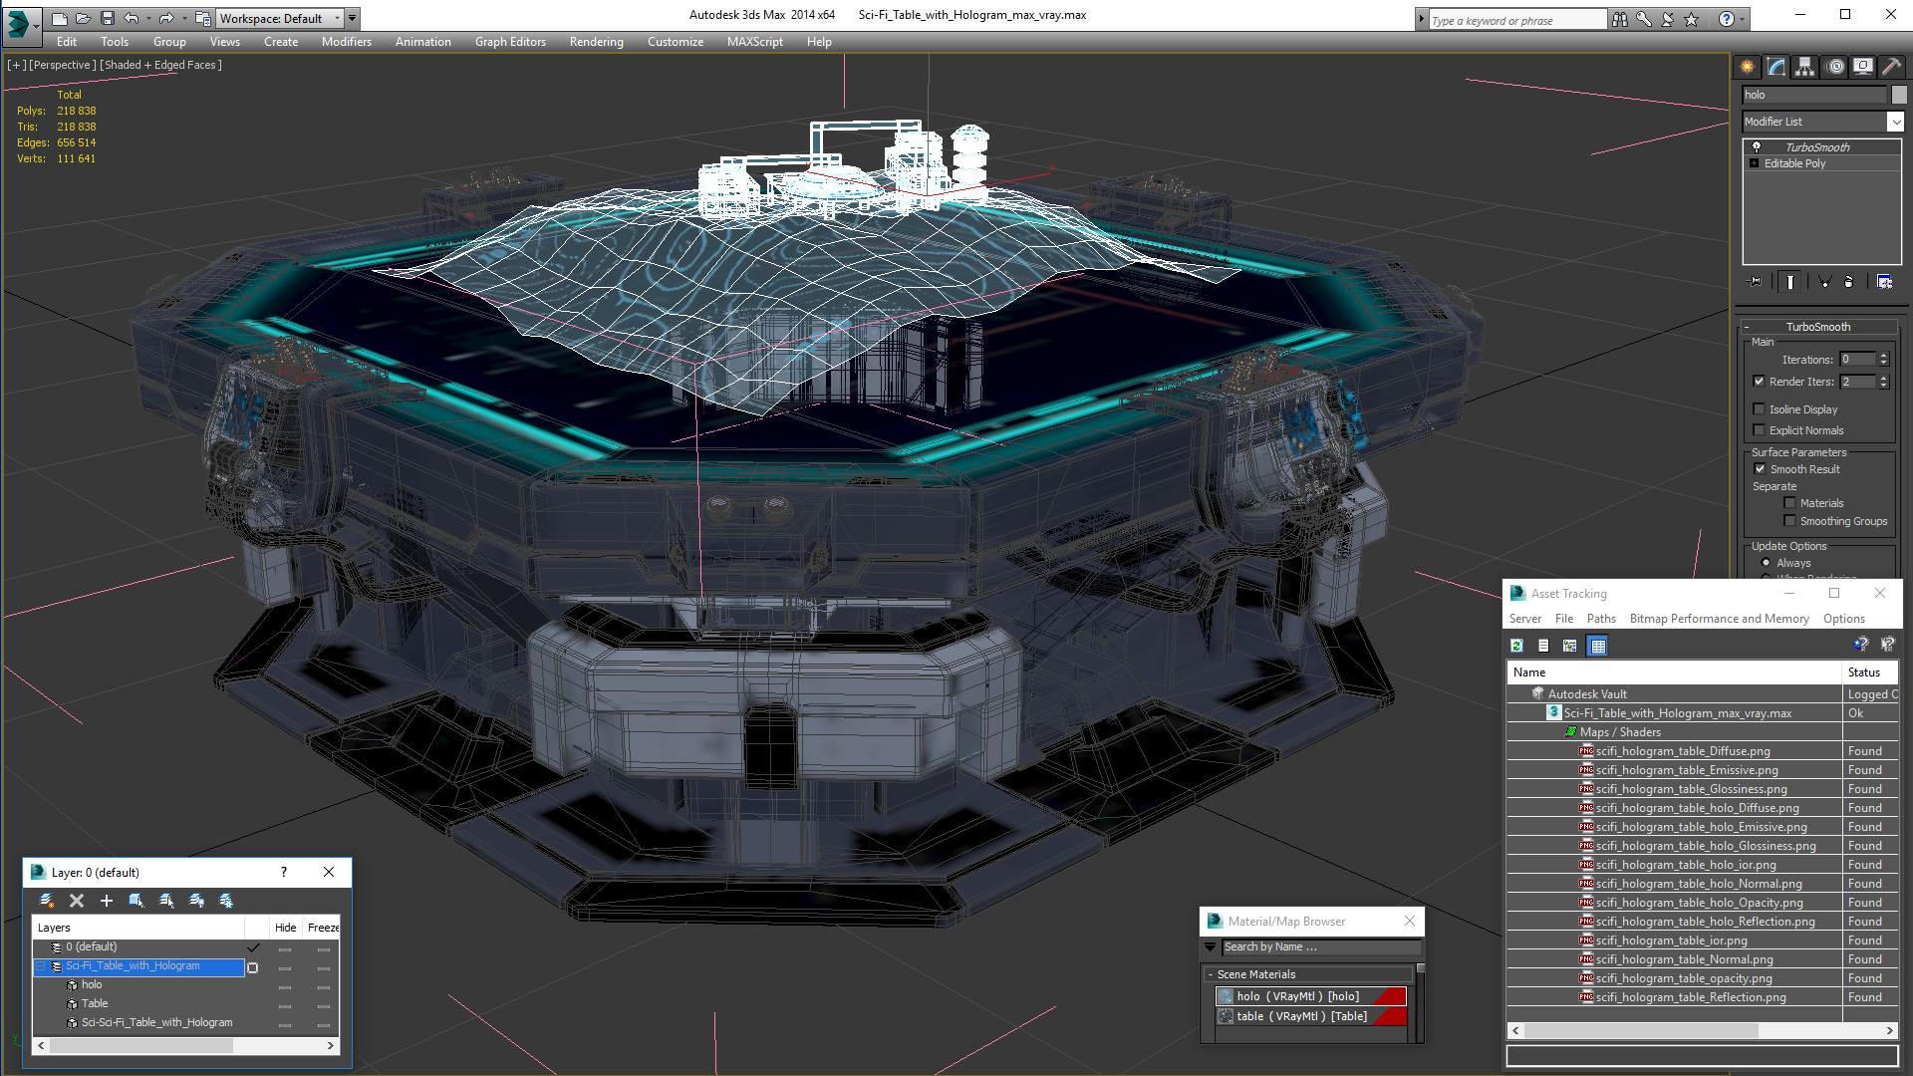The width and height of the screenshot is (1913, 1076).
Task: Click the binoculars search icon
Action: 1620,19
